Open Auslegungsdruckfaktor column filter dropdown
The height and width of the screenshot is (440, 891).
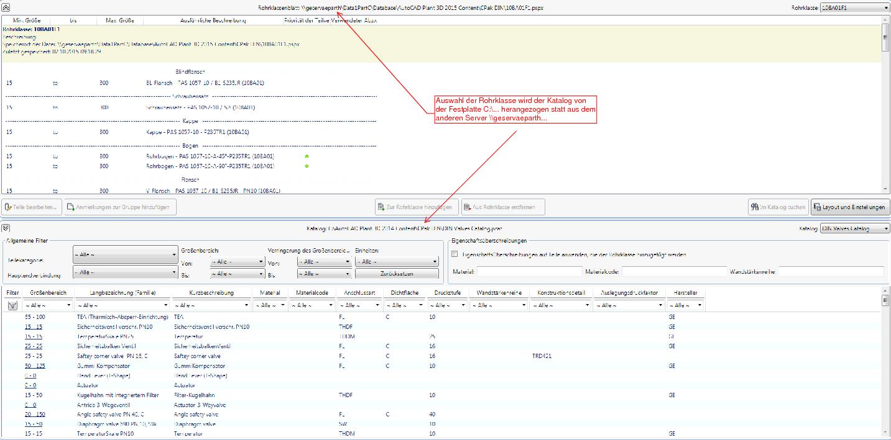tap(629, 305)
